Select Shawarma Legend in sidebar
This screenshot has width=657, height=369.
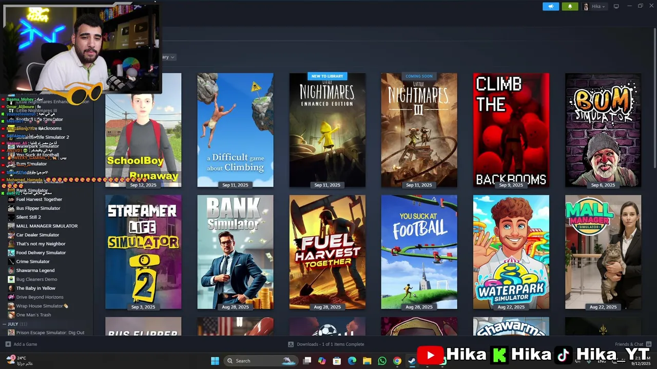[x=35, y=271]
